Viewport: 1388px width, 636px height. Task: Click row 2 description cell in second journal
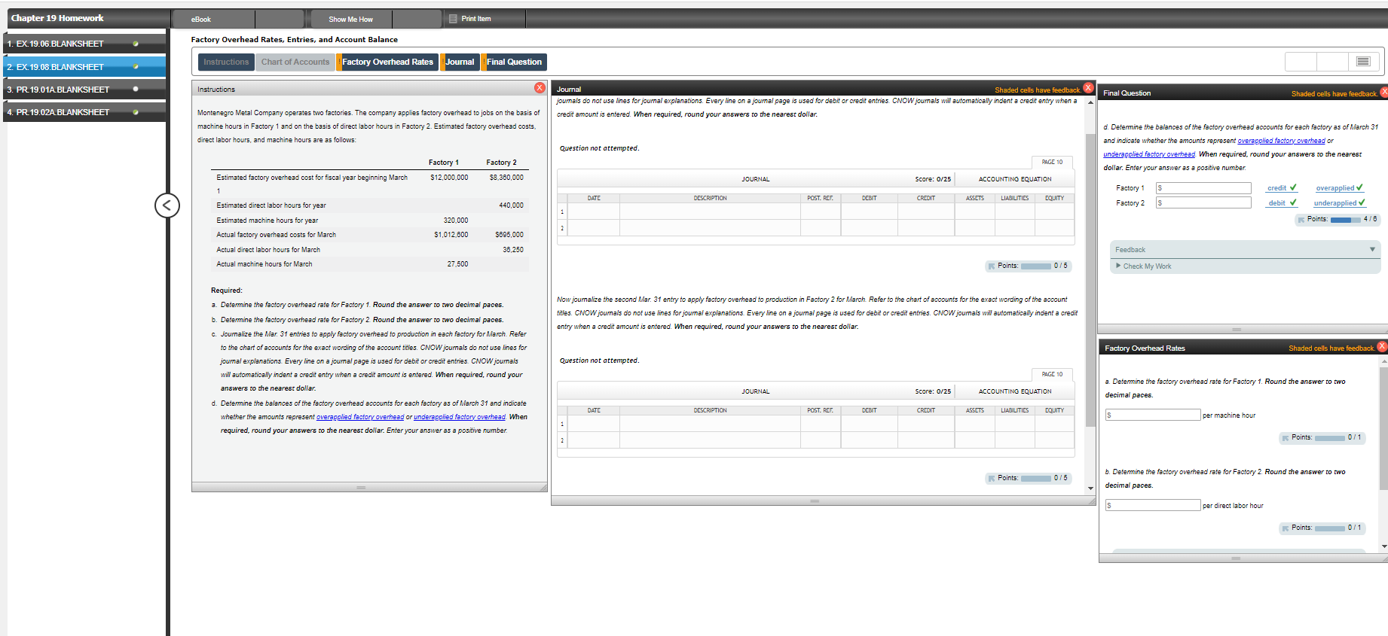710,440
